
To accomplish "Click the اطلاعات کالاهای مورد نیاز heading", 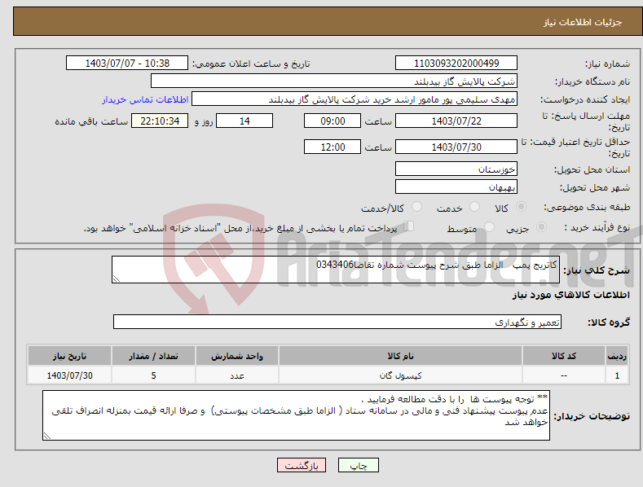I will pyautogui.click(x=570, y=295).
